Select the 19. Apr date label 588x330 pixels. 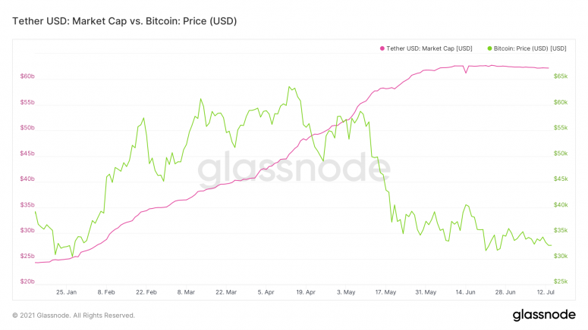(306, 291)
